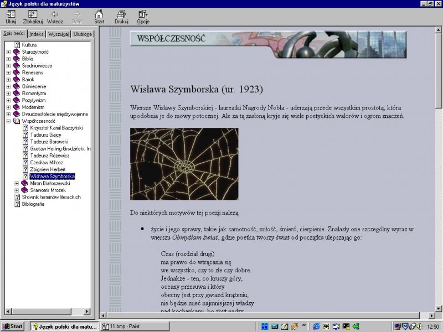
Task: Expand the Miron Białoszewski node
Action: [17, 184]
